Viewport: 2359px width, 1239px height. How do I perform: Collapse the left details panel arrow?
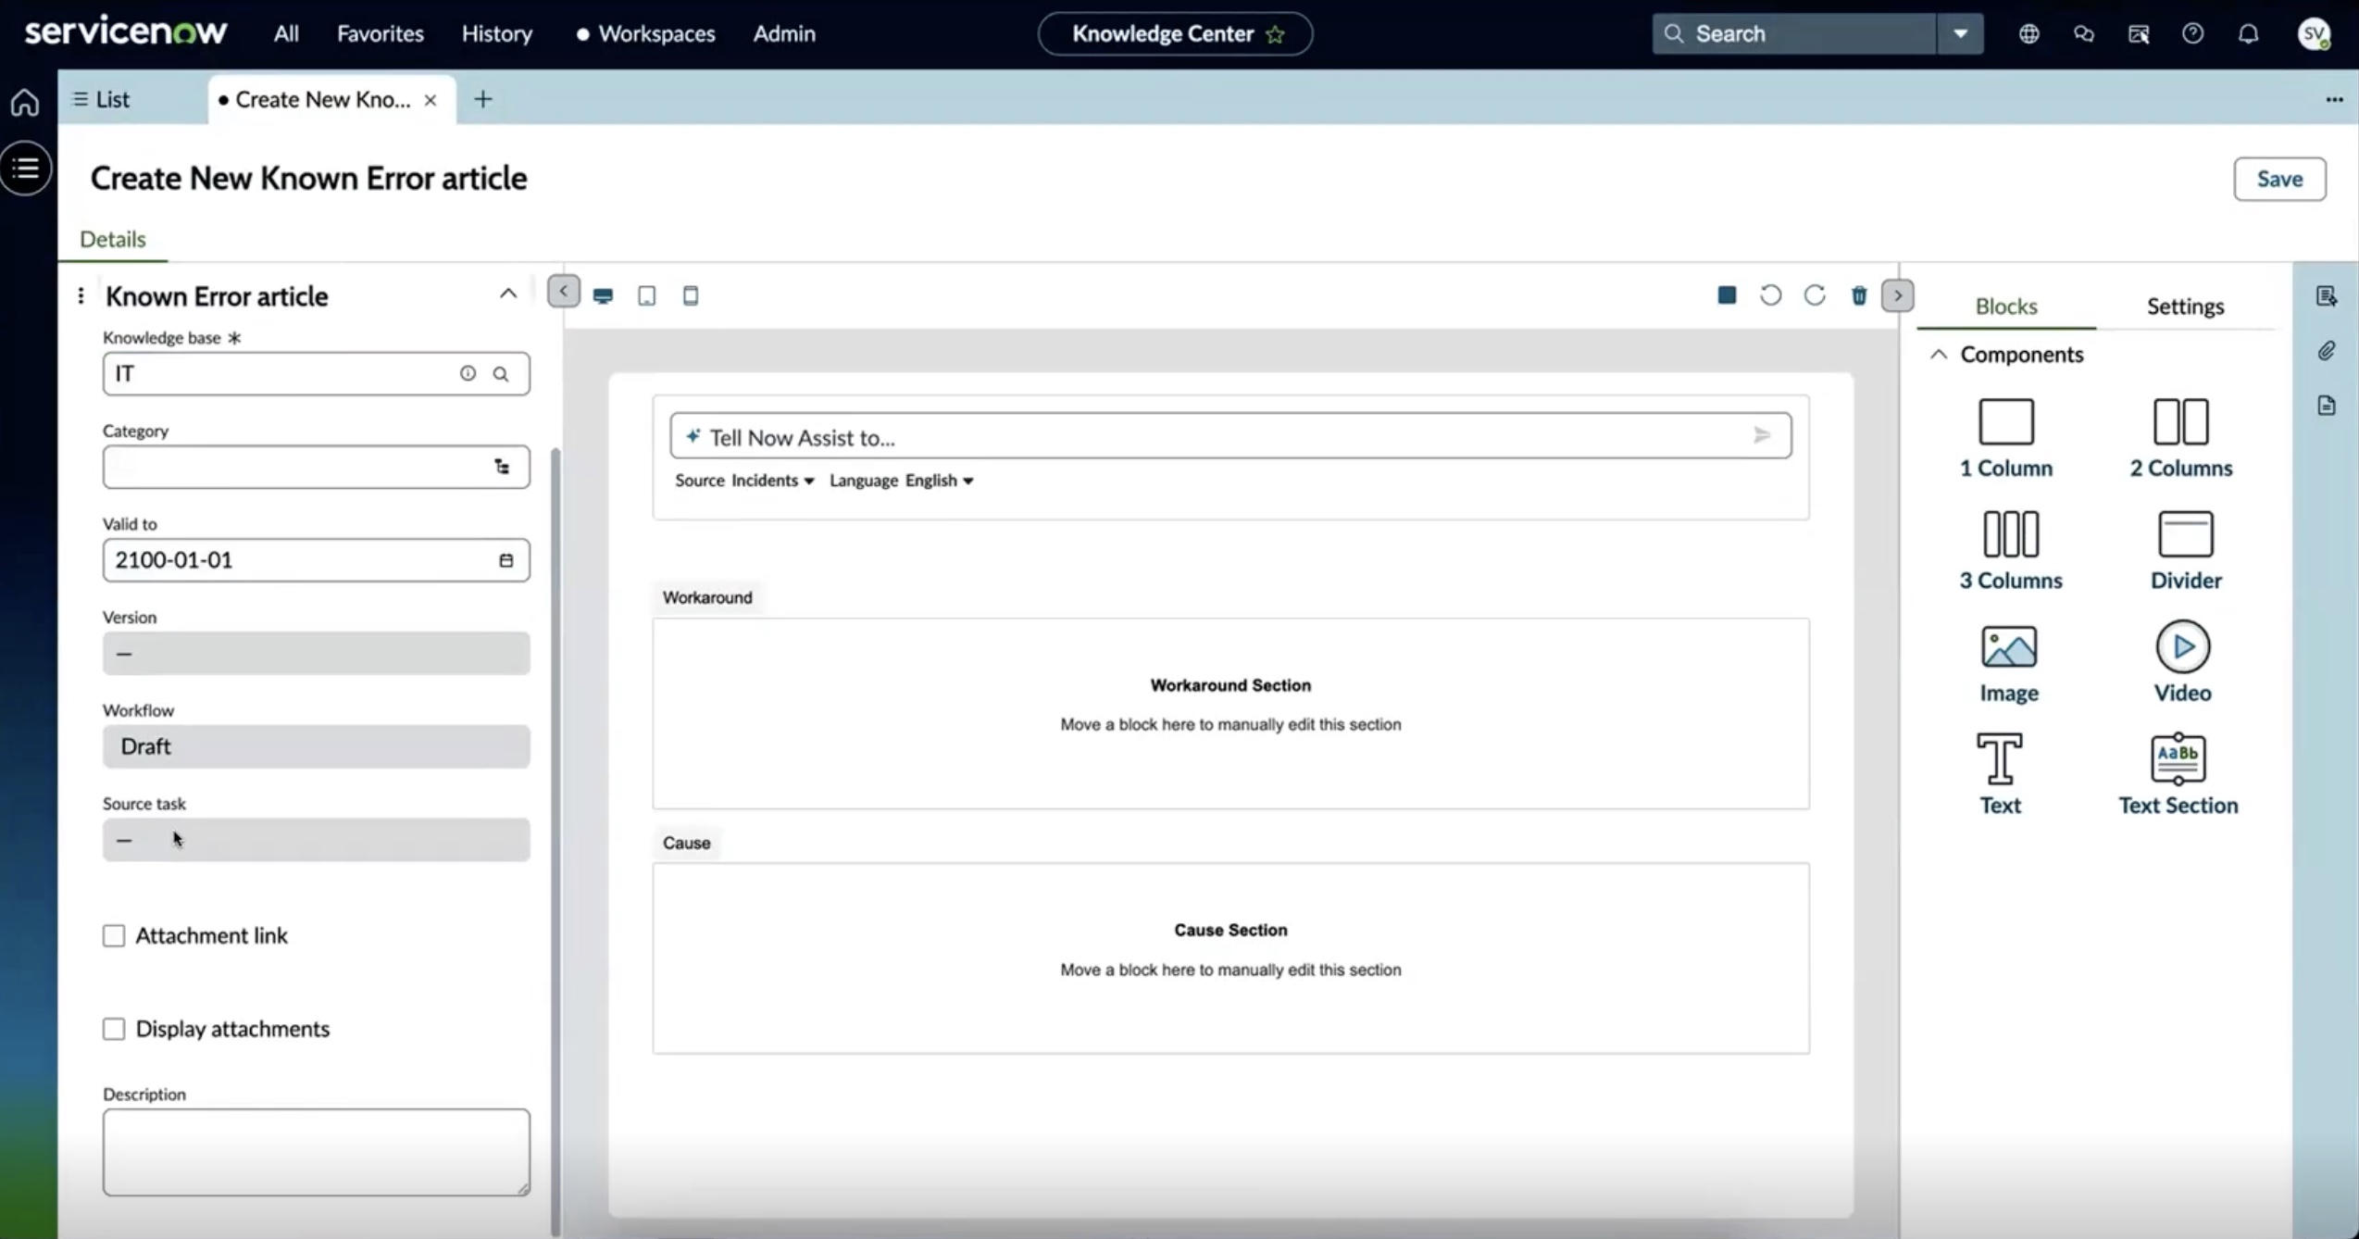tap(563, 291)
